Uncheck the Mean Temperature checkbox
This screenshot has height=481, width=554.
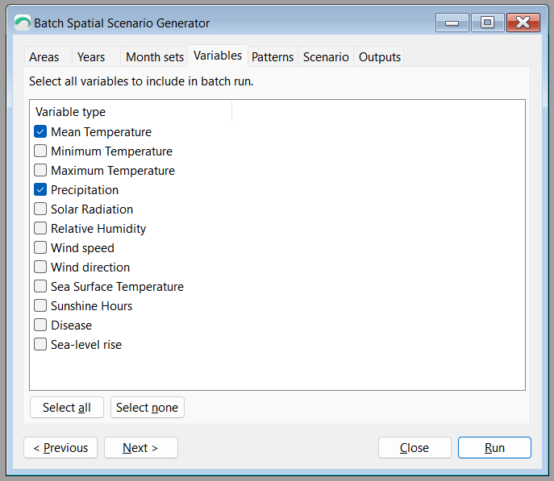coord(40,131)
